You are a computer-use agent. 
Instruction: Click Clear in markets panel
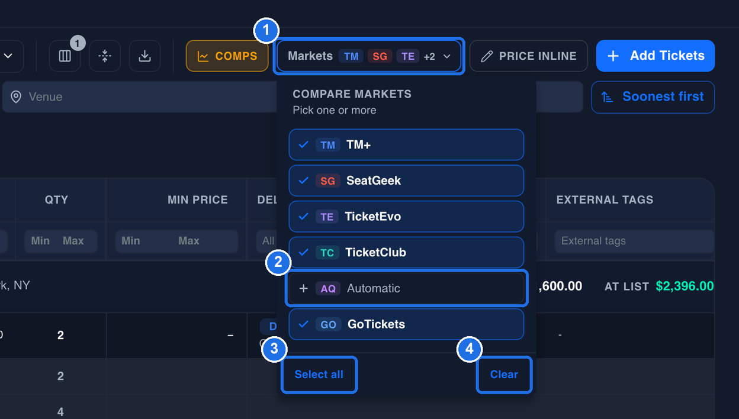coord(504,375)
